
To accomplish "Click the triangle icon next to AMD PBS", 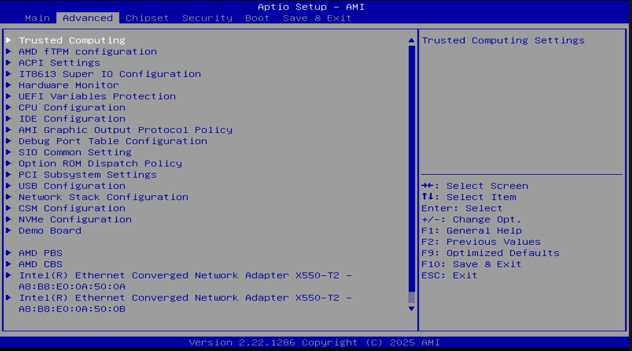I will (x=9, y=253).
